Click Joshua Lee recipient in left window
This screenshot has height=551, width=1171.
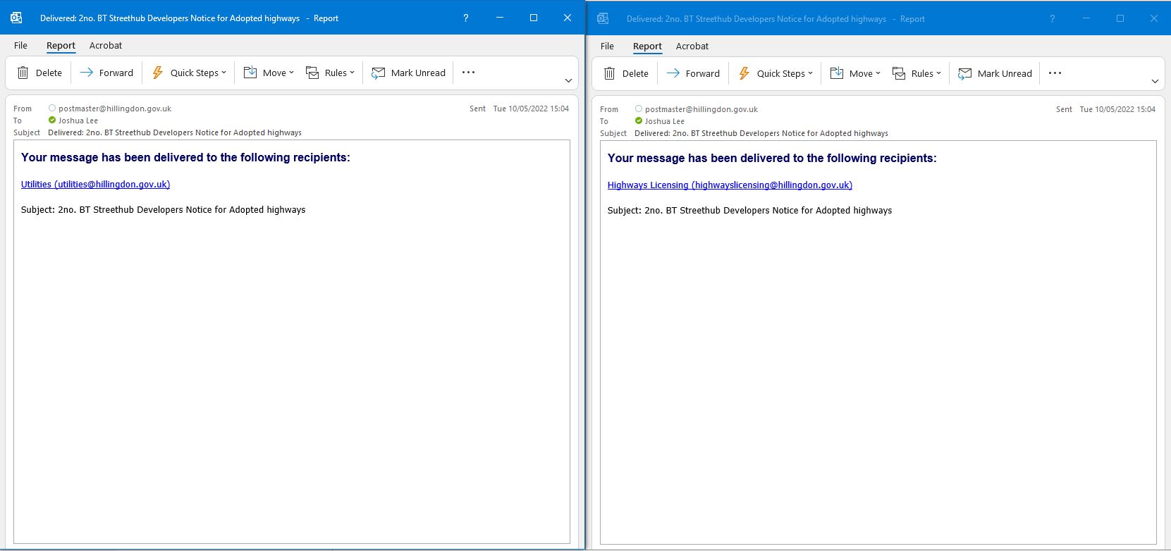tap(78, 120)
